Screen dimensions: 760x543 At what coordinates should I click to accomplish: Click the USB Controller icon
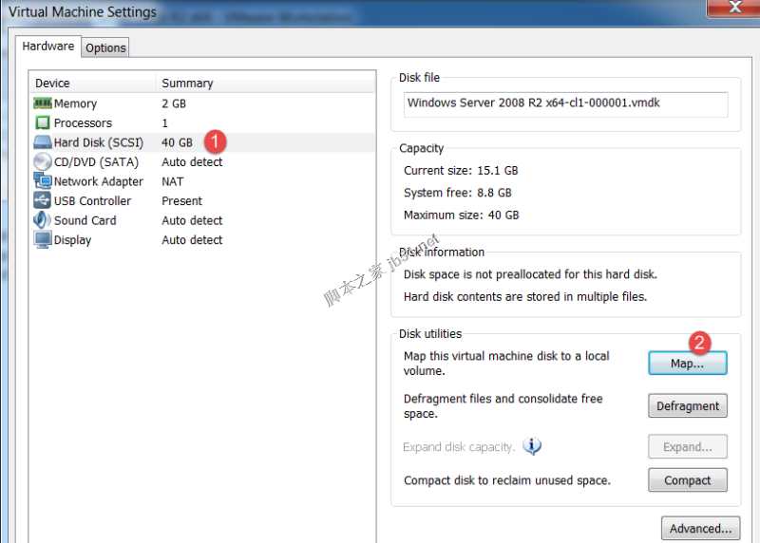43,200
